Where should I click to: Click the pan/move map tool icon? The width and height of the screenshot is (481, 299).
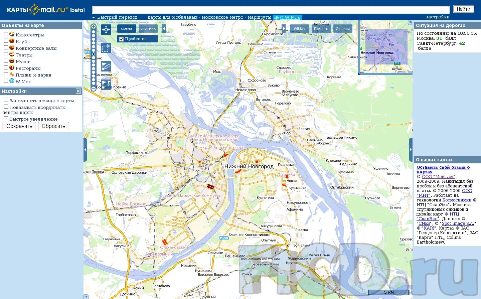(106, 30)
